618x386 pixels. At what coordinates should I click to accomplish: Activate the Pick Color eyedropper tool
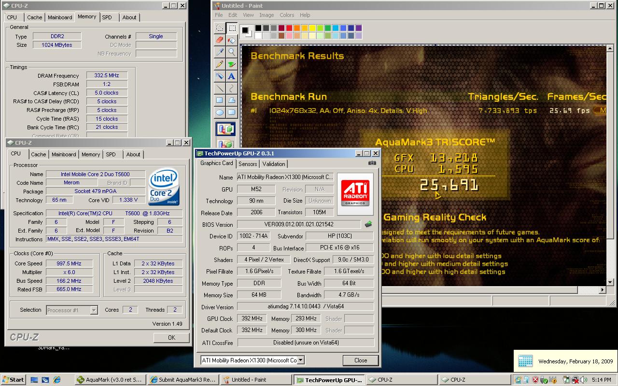(x=220, y=52)
